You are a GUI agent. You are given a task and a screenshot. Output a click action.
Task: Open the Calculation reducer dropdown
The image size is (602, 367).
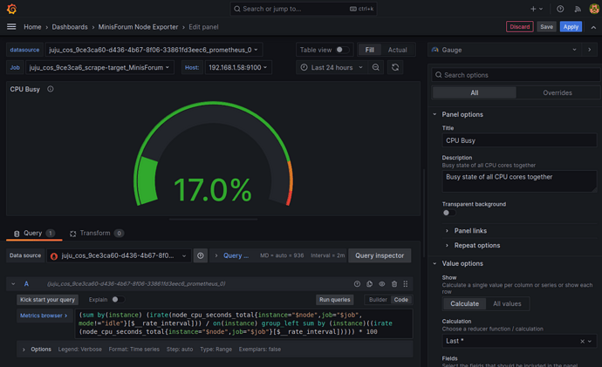(519, 341)
